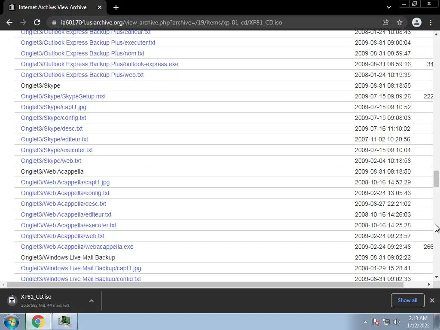Open Web Acappella/config.txt link
The image size is (440, 330).
pos(65,193)
